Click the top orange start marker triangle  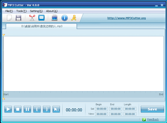pyautogui.click(x=4, y=35)
